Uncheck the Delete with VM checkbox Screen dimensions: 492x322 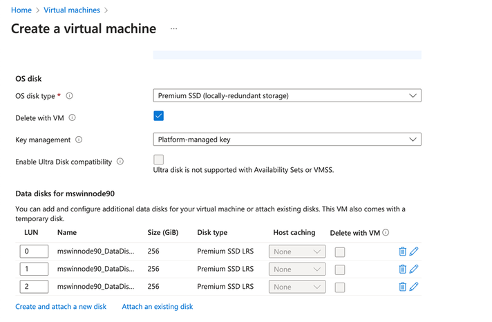[159, 116]
